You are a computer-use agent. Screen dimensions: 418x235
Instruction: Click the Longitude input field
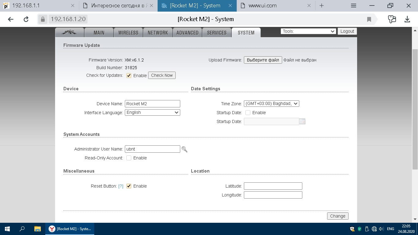273,195
